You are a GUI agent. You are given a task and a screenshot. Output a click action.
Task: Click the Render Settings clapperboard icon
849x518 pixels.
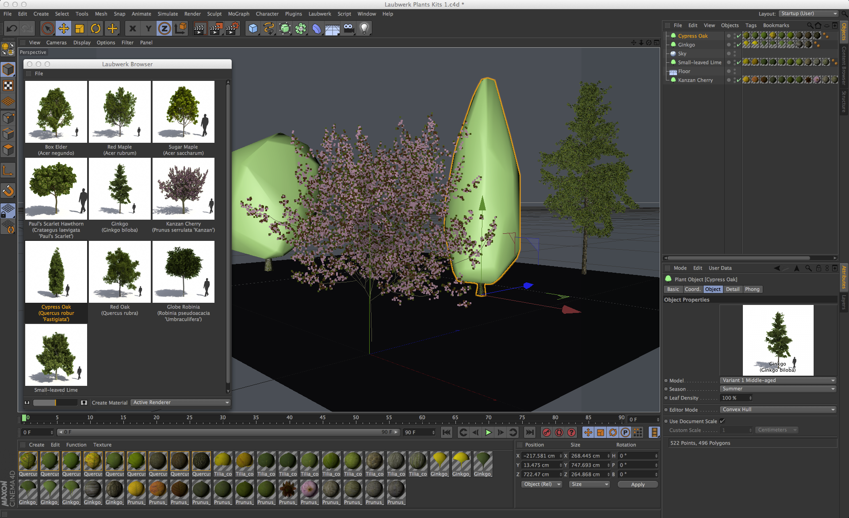pos(232,29)
